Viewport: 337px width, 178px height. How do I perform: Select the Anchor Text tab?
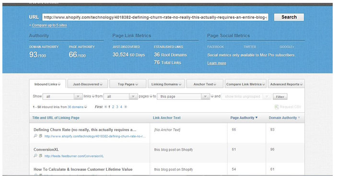coord(205,84)
